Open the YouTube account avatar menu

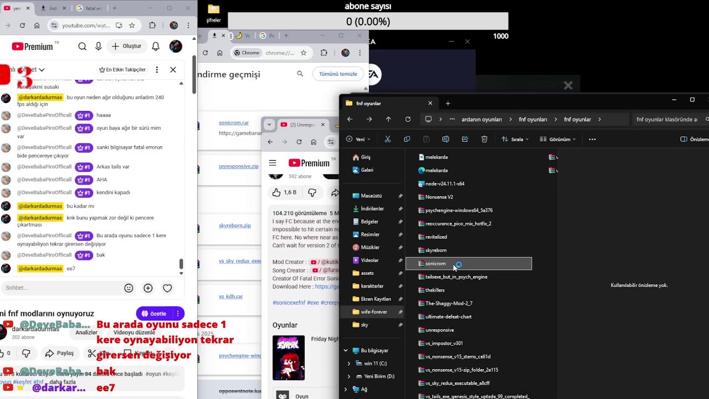click(x=176, y=47)
